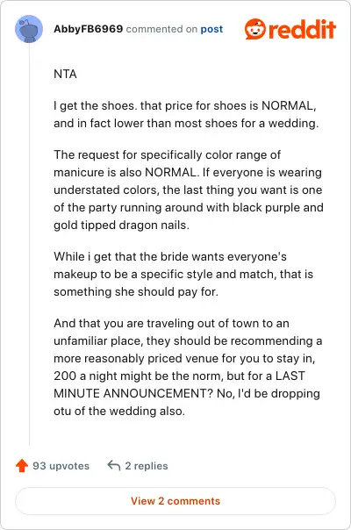The image size is (351, 530).
Task: Click "otu of the wedding also" line
Action: click(119, 411)
